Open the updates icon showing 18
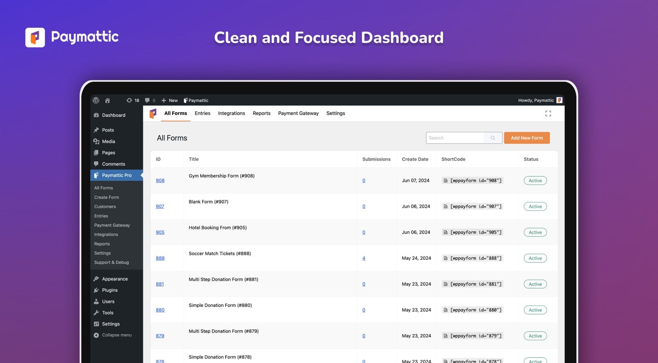Viewport: 658px width, 363px height. [x=133, y=100]
